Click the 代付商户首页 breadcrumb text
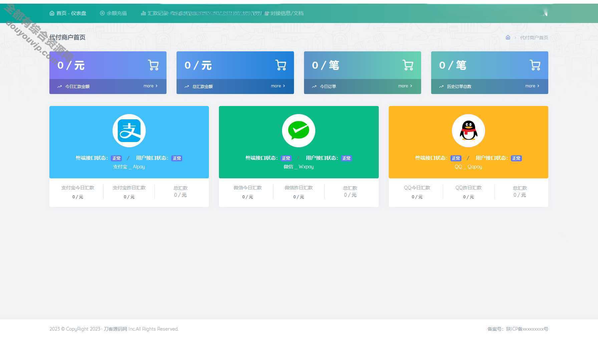 pos(534,38)
